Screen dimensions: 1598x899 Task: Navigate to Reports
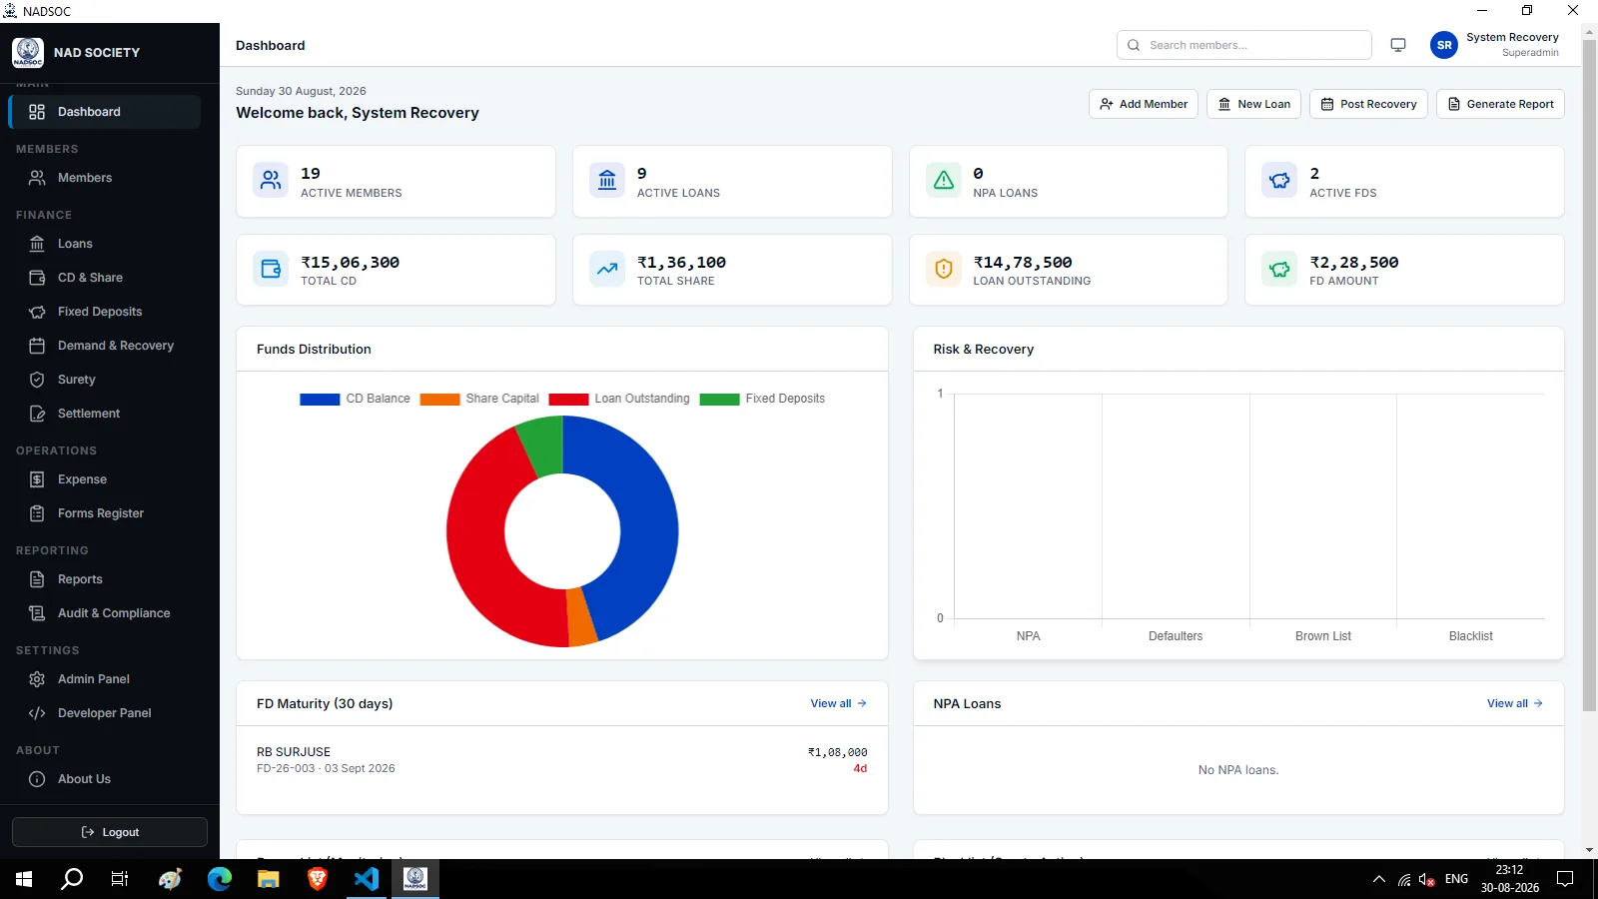(105, 579)
